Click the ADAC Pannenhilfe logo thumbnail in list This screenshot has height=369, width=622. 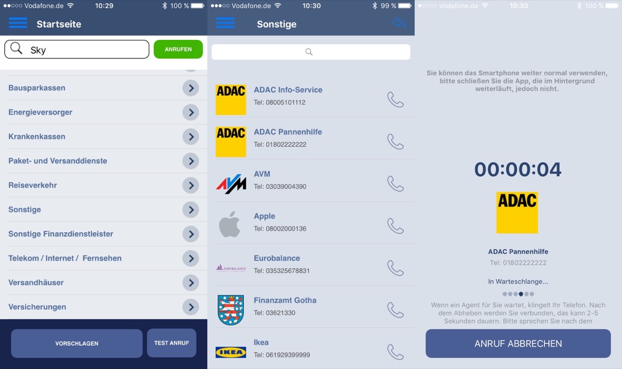[x=231, y=142]
